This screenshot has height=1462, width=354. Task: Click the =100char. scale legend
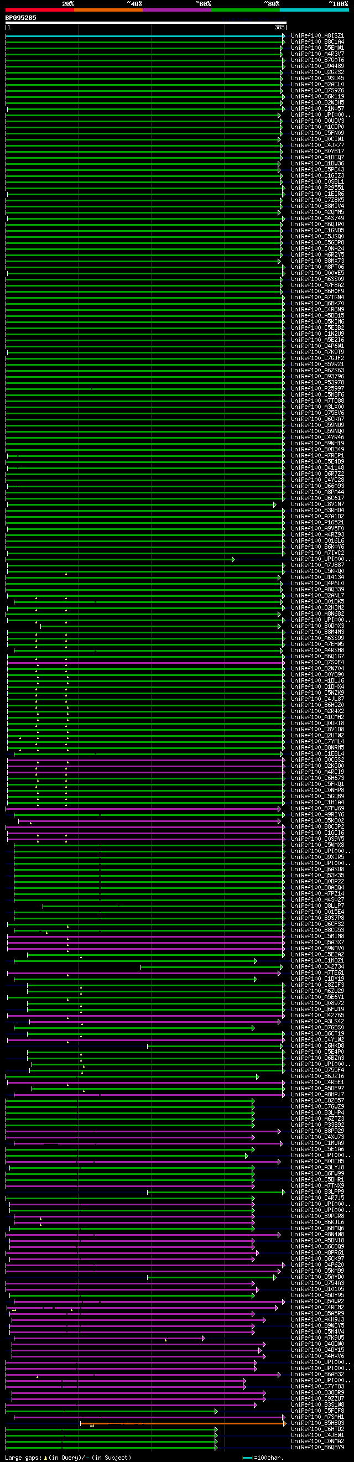263,1458
